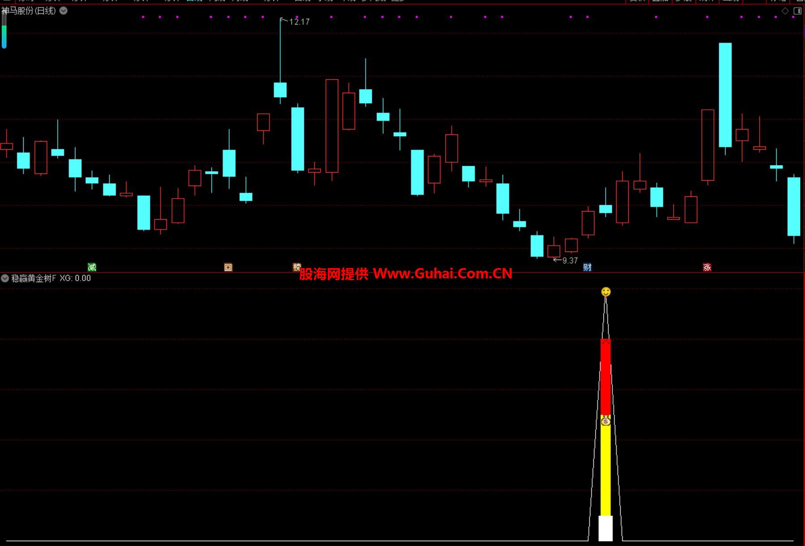Click the money bag signal icon
This screenshot has height=546, width=805.
606,420
